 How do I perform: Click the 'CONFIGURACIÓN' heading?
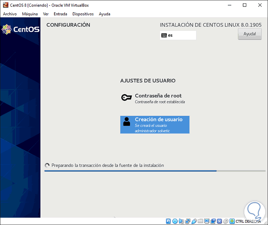pos(68,25)
